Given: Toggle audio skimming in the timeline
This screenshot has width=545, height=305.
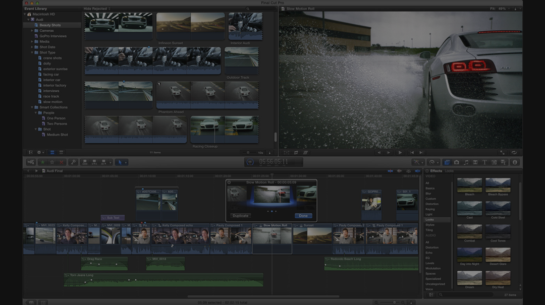Looking at the screenshot, I should pos(399,171).
